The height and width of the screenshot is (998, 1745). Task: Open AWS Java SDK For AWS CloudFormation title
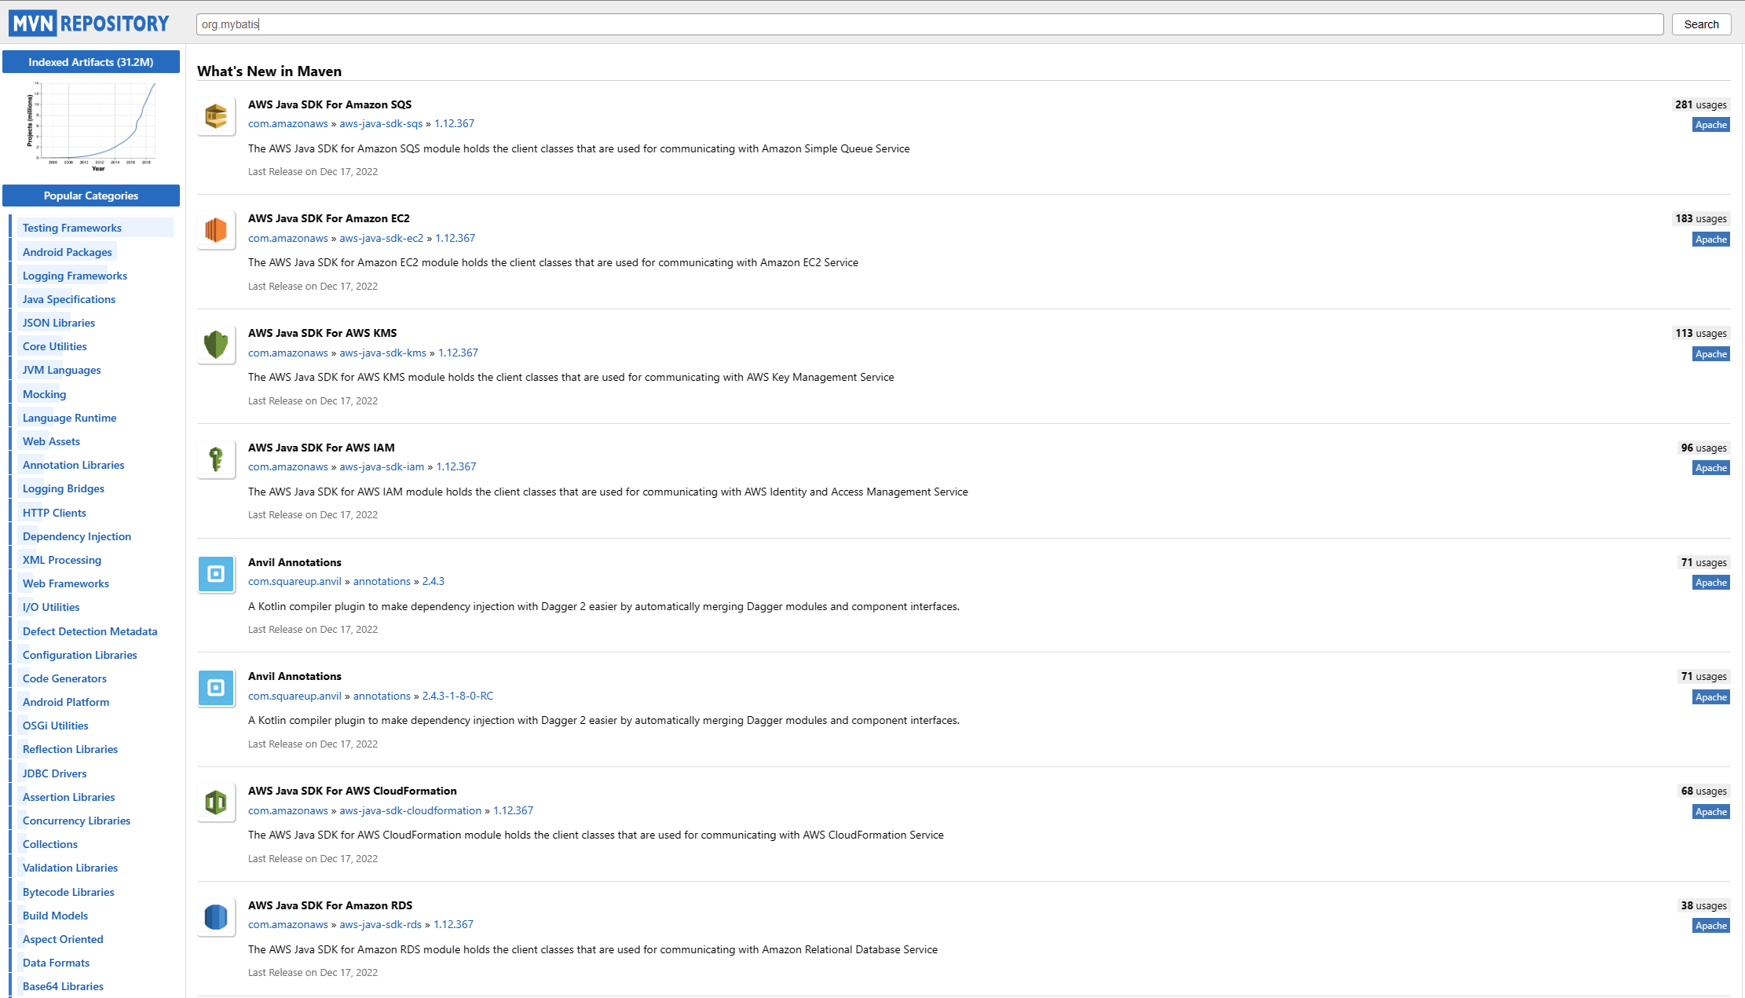(x=352, y=791)
